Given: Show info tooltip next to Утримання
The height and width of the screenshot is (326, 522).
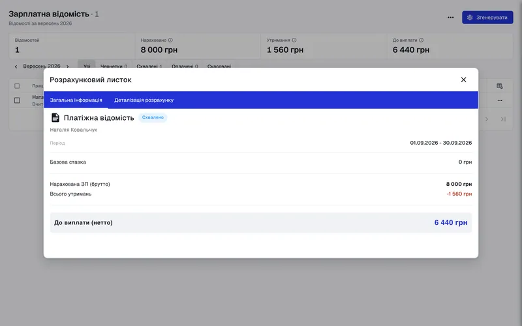Looking at the screenshot, I should click(294, 40).
